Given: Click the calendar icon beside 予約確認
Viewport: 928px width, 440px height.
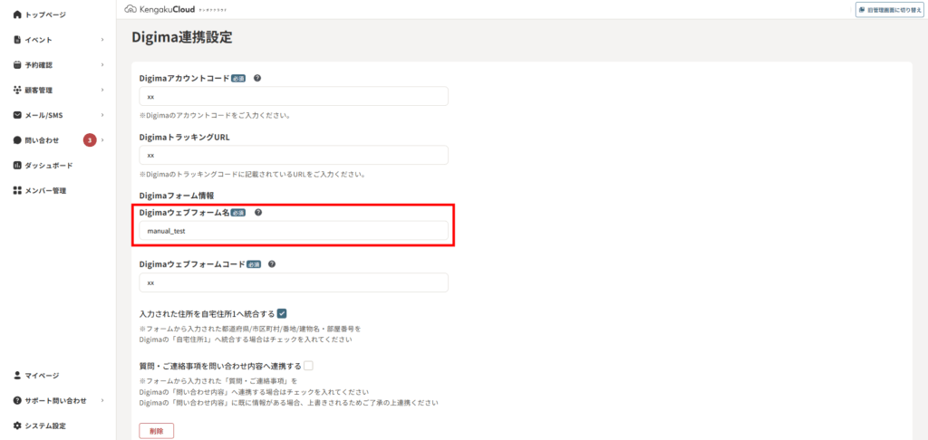Looking at the screenshot, I should click(x=17, y=64).
